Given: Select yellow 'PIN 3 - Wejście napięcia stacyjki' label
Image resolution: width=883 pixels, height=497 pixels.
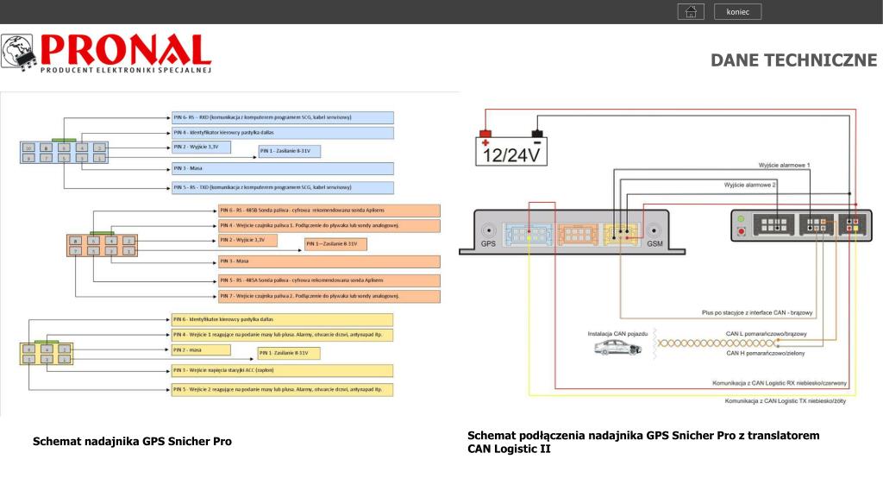Looking at the screenshot, I should point(282,371).
